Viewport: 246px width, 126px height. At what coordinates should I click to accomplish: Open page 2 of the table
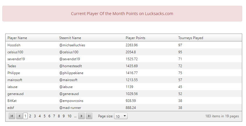pyautogui.click(x=30, y=116)
